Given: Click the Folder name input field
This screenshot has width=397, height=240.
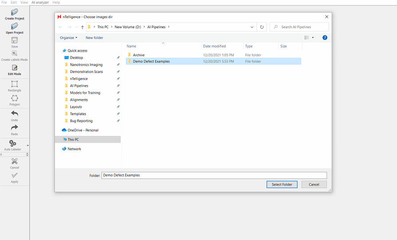Looking at the screenshot, I should (x=214, y=175).
